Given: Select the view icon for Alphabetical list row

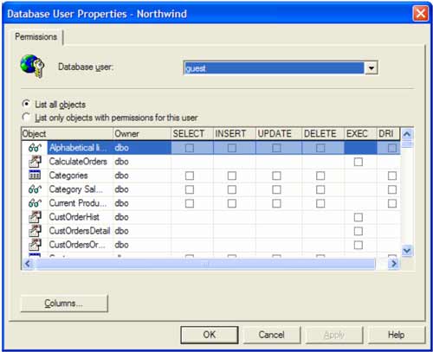Looking at the screenshot, I should coord(35,148).
